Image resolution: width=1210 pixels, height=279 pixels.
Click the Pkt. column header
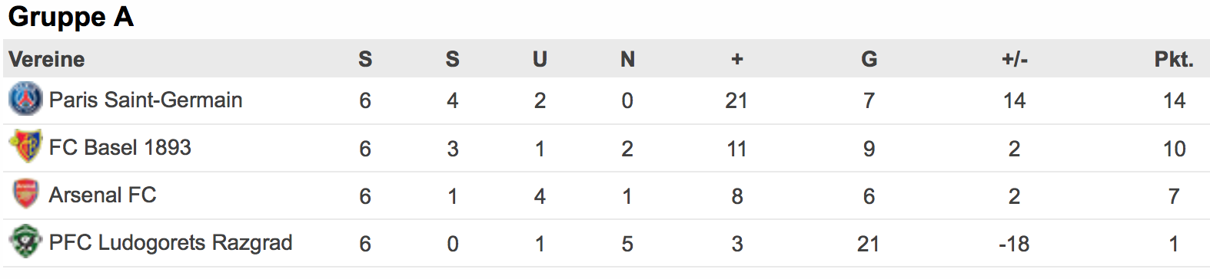[1174, 59]
